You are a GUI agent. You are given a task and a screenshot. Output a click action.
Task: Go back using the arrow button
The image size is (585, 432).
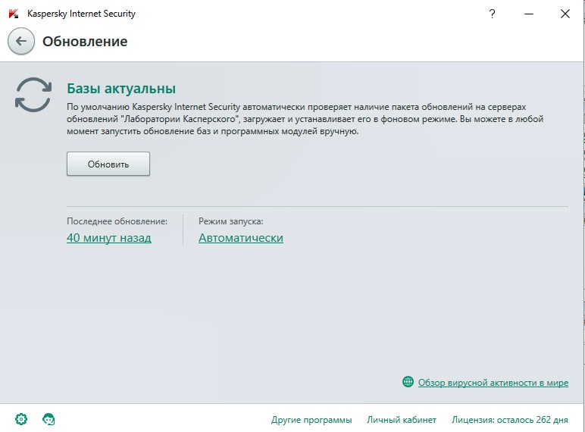(21, 41)
